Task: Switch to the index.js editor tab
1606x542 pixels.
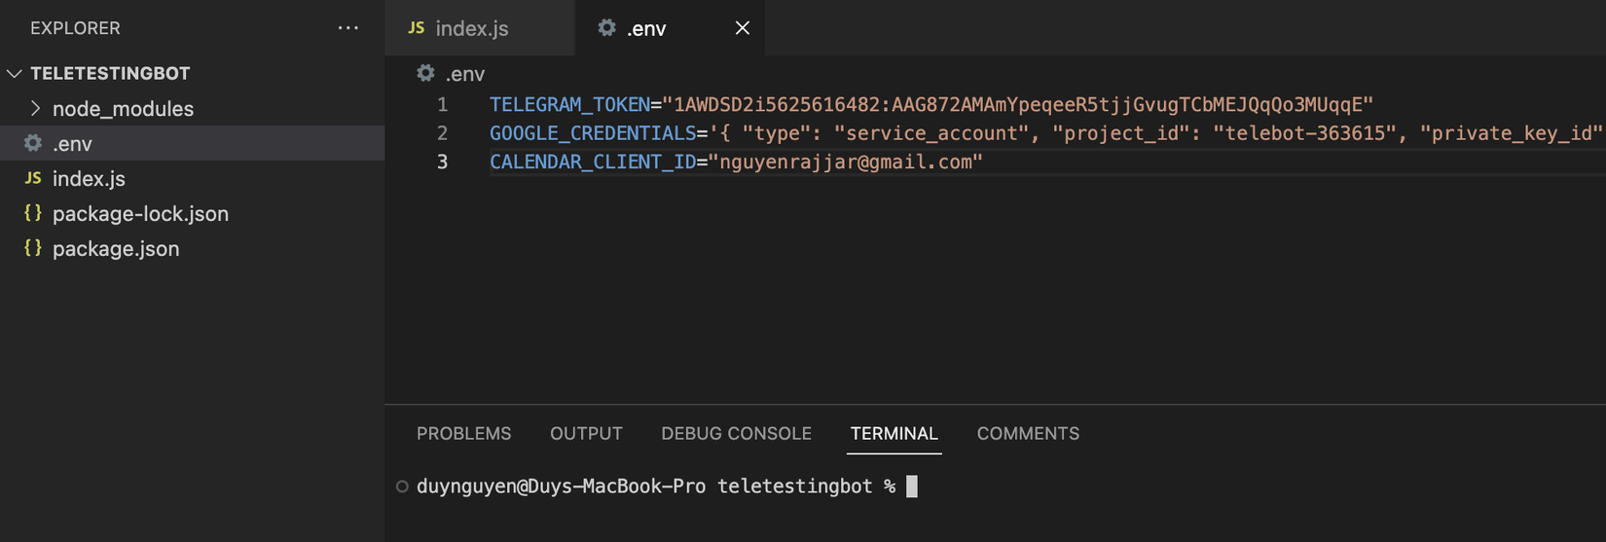Action: point(472,28)
